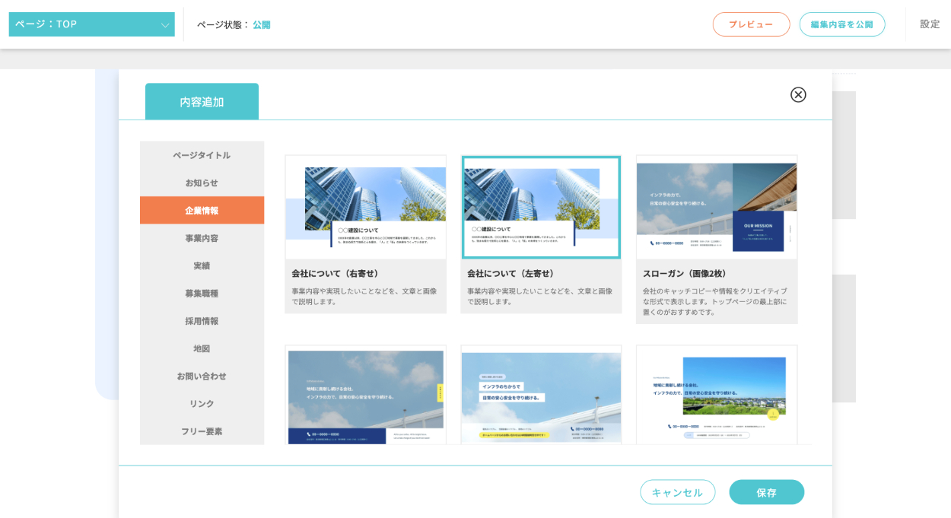This screenshot has height=518, width=951.
Task: Choose the スローガン（画像2枚） template thumbnail
Action: point(717,208)
